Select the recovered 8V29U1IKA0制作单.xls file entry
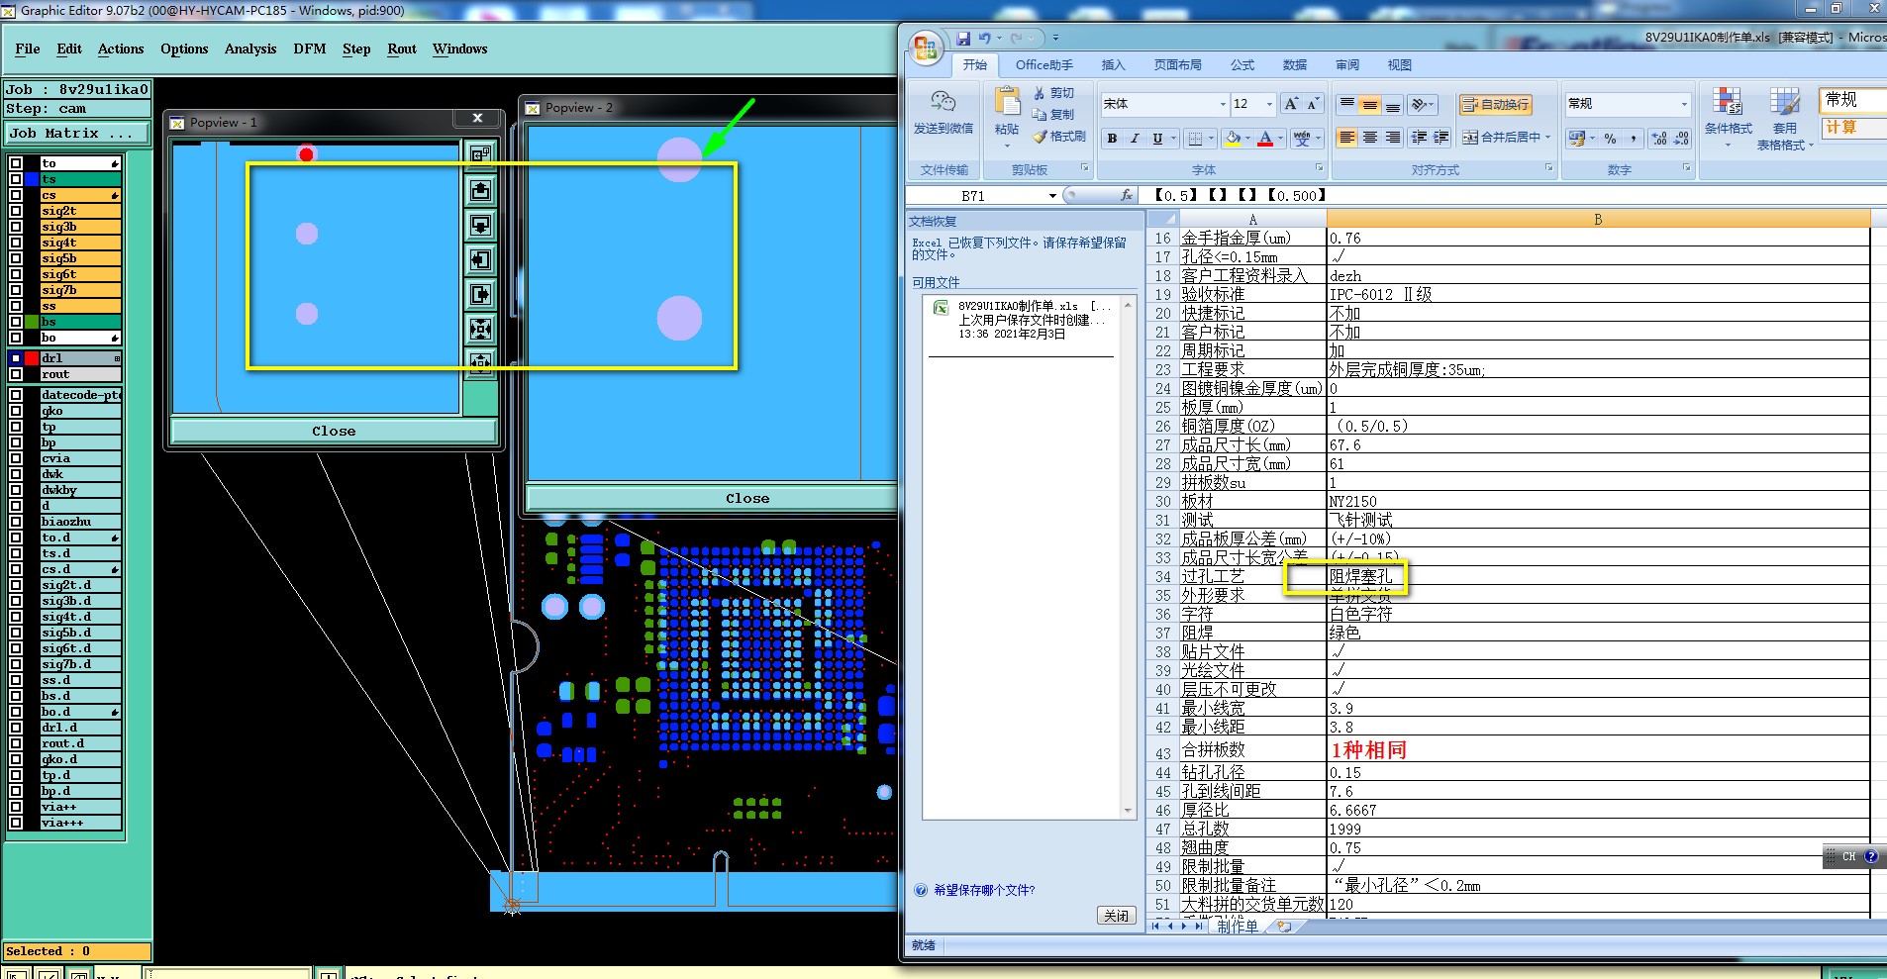 [x=1022, y=320]
